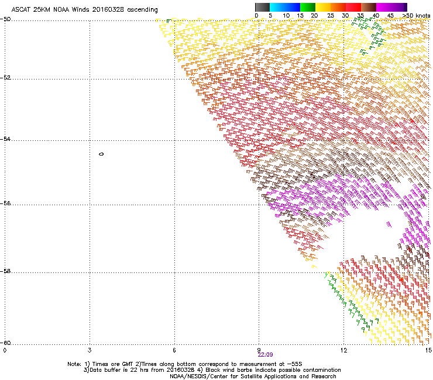Click the longitude axis label '12'

(x=344, y=350)
